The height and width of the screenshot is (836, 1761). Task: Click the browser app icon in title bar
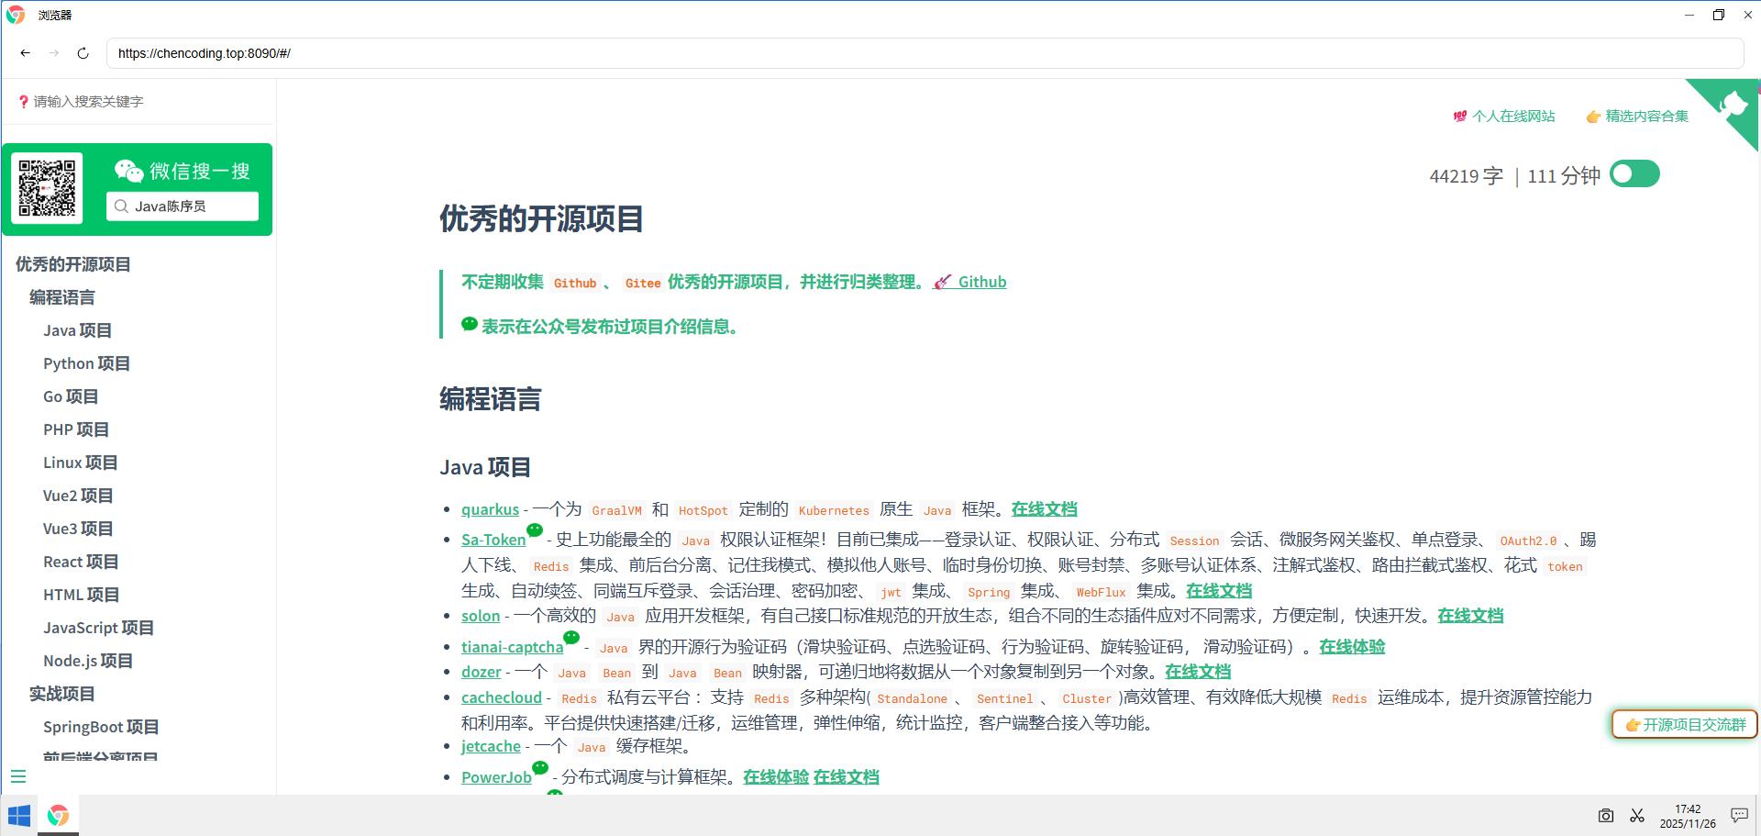(16, 15)
